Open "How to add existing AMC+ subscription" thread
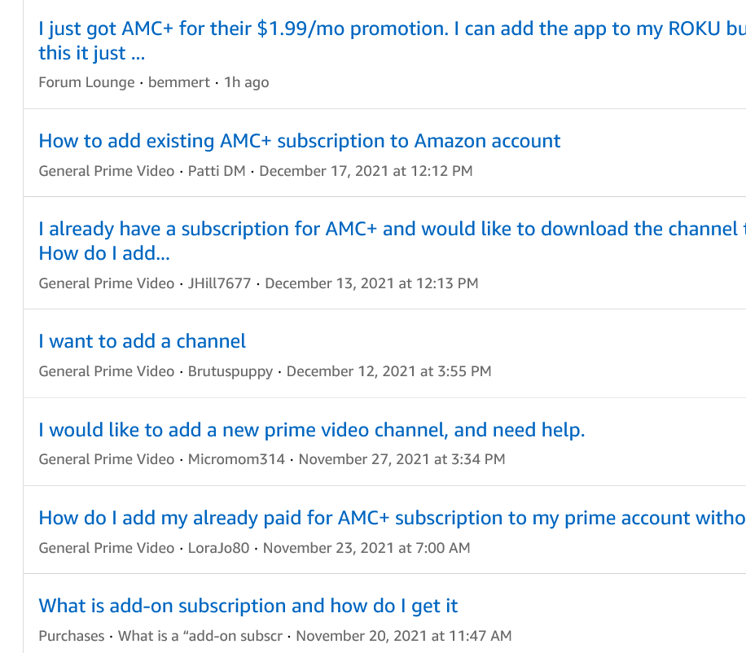The width and height of the screenshot is (746, 653). point(299,141)
